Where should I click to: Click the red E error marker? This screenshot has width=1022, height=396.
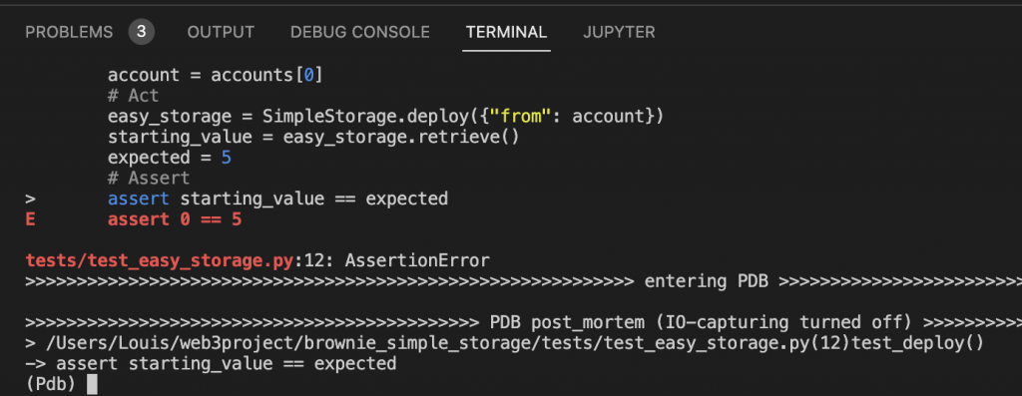[30, 219]
